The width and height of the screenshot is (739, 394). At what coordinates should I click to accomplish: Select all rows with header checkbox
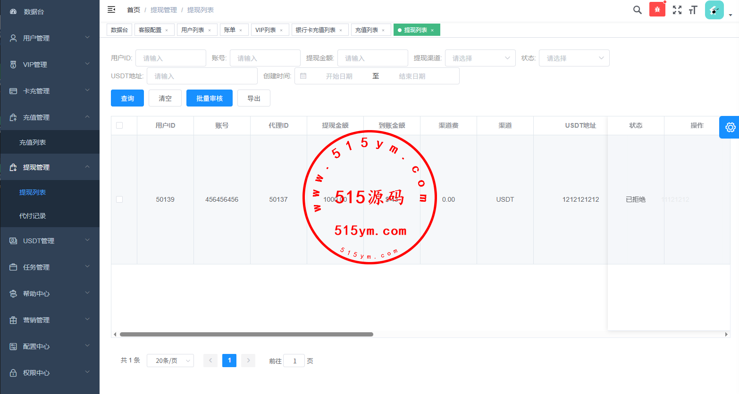(119, 125)
